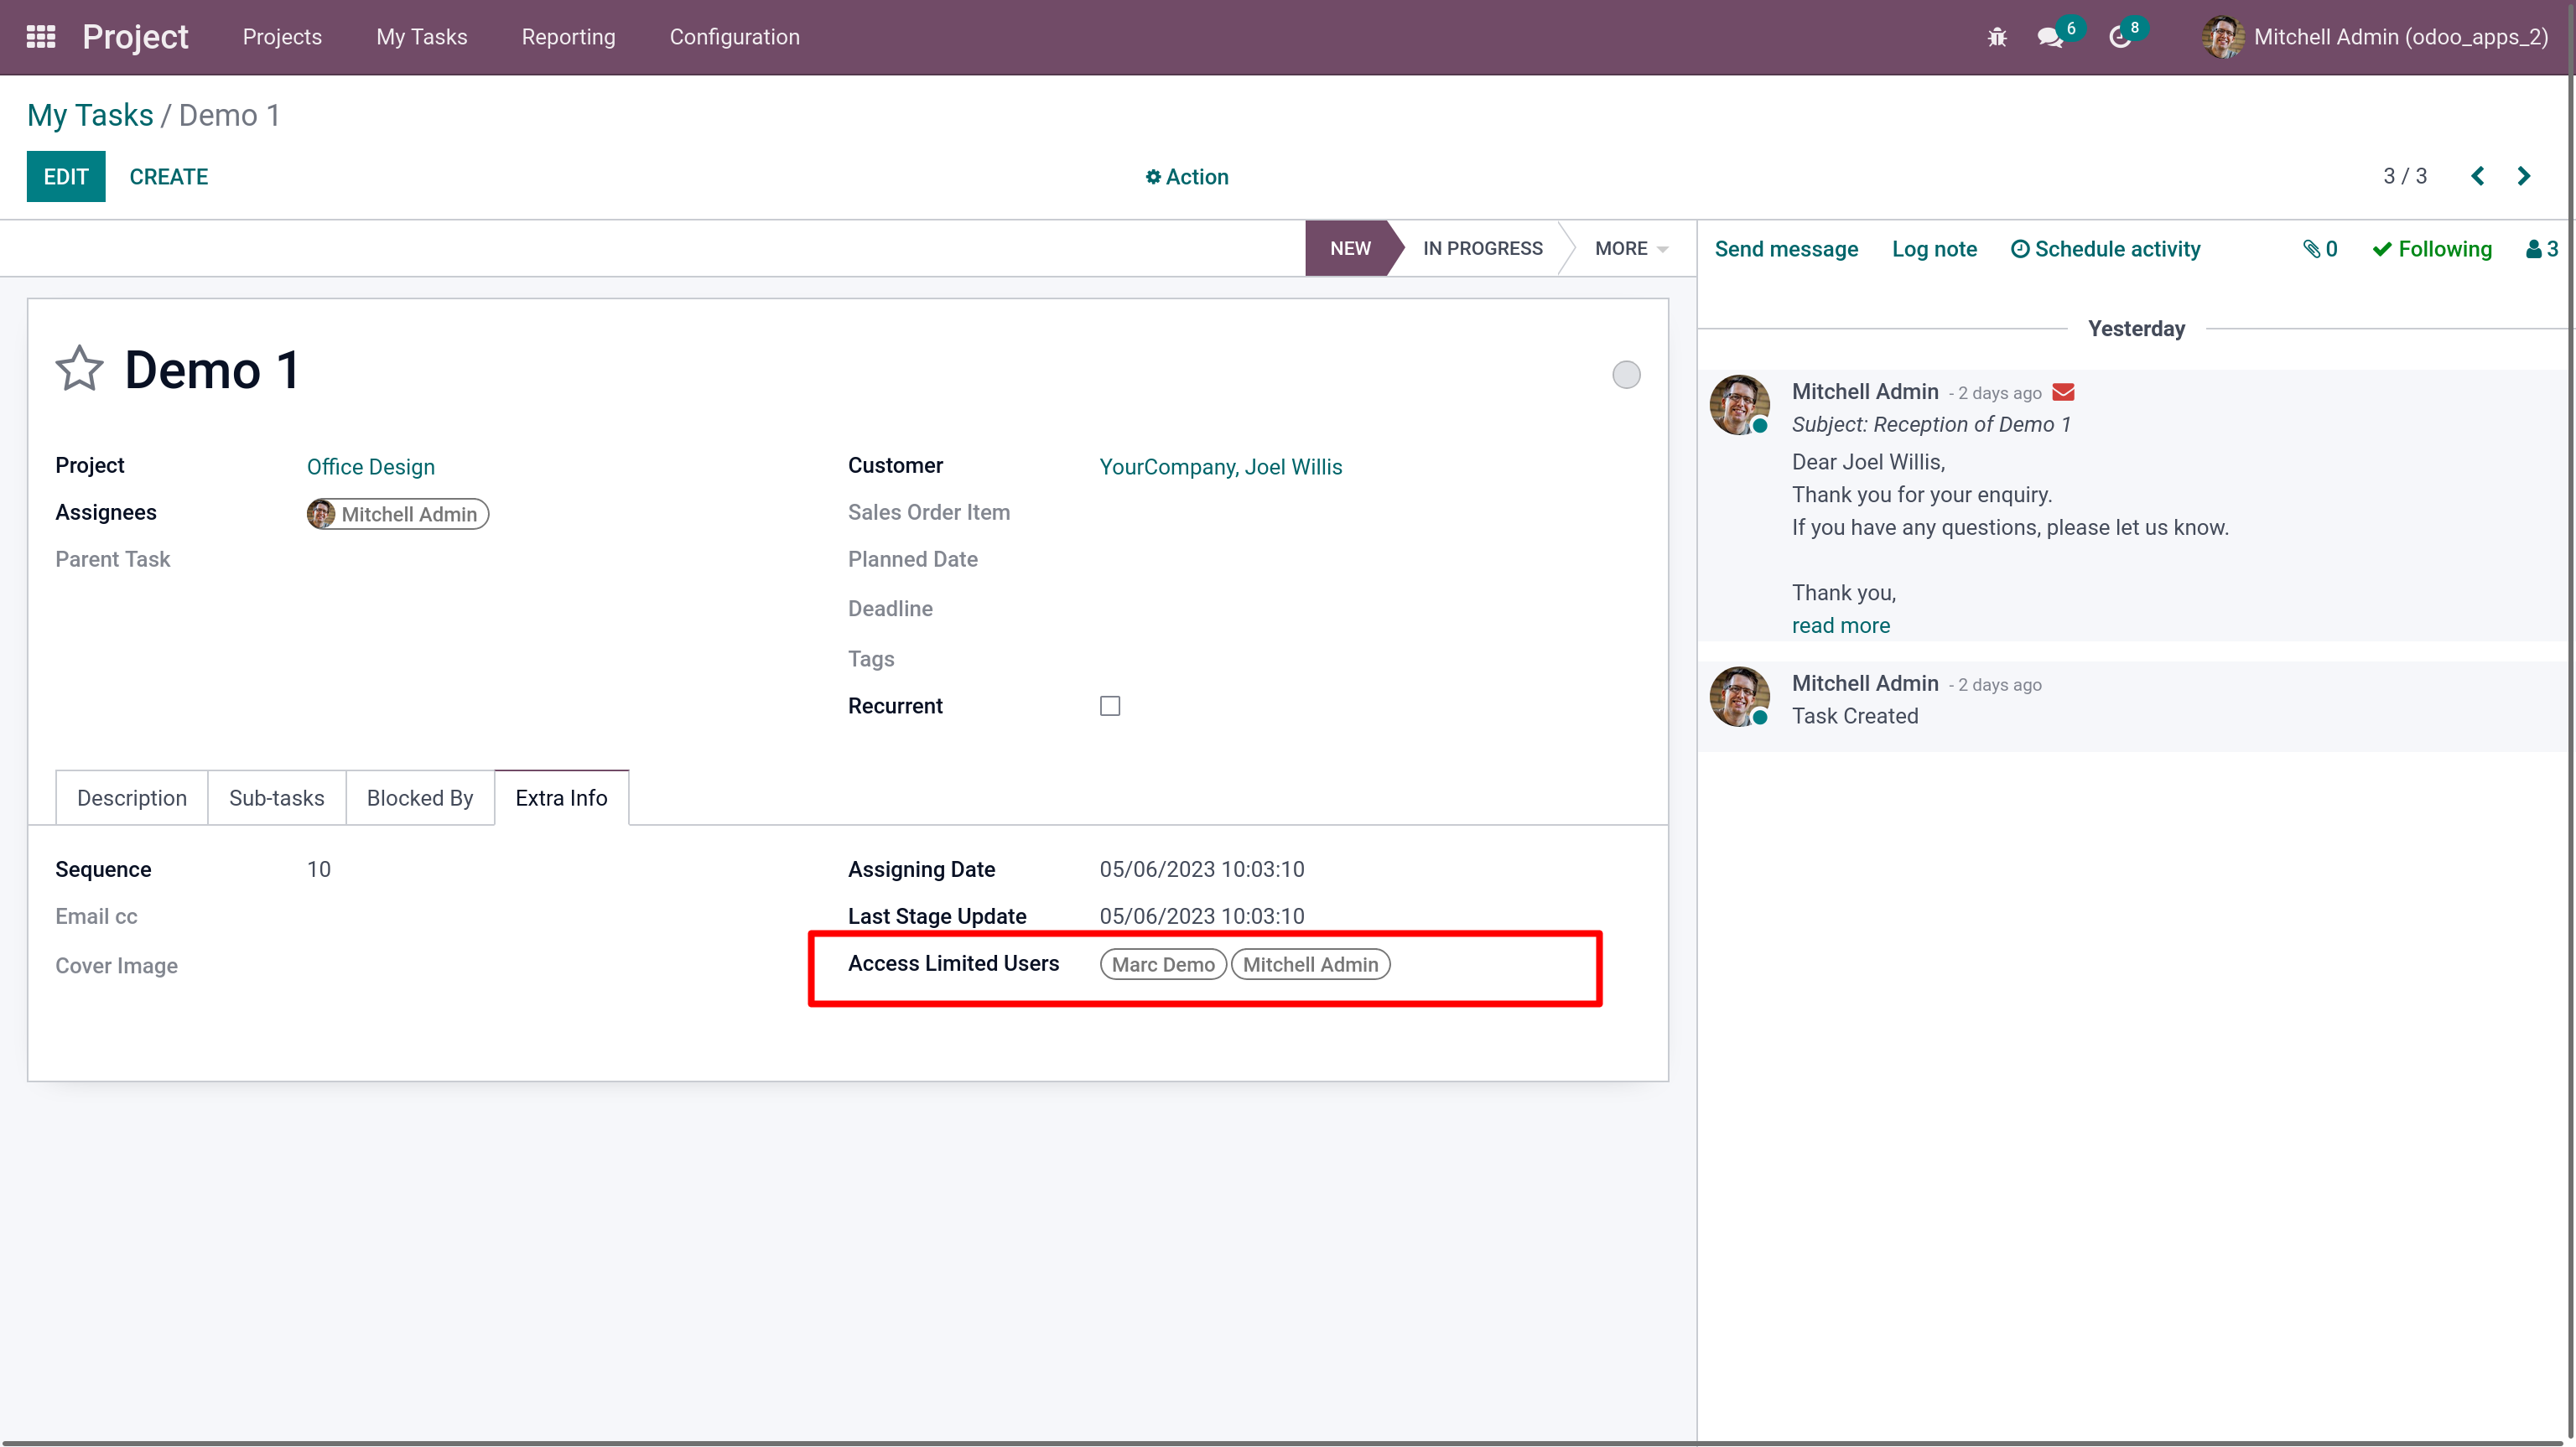Star the Demo 1 task as favorite

79,369
